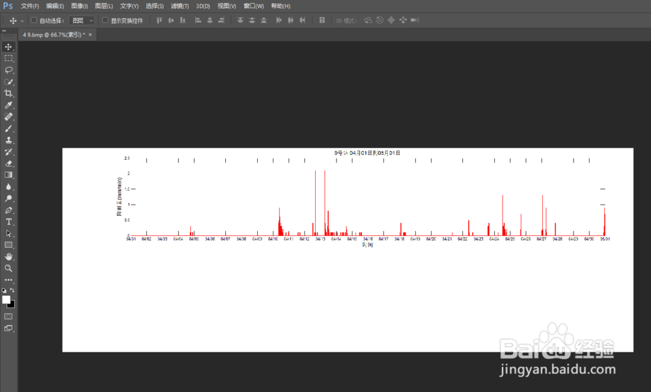Enable the 显示变换控件 checkbox
The width and height of the screenshot is (651, 392).
105,20
